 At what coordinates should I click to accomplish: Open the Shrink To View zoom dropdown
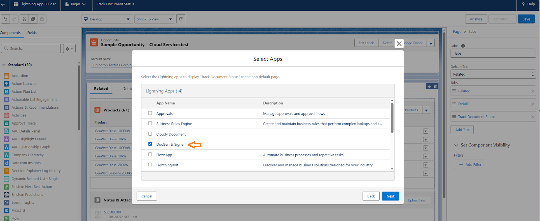pyautogui.click(x=154, y=19)
